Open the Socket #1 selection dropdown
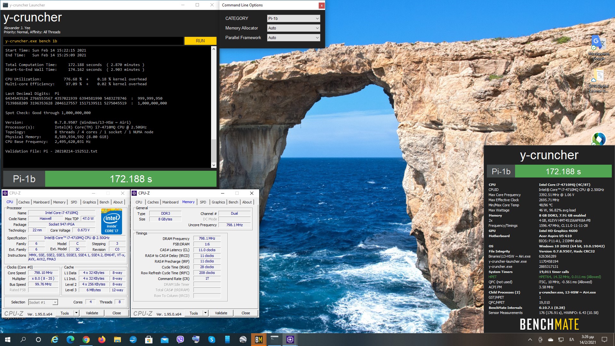This screenshot has height=346, width=615. click(x=43, y=302)
